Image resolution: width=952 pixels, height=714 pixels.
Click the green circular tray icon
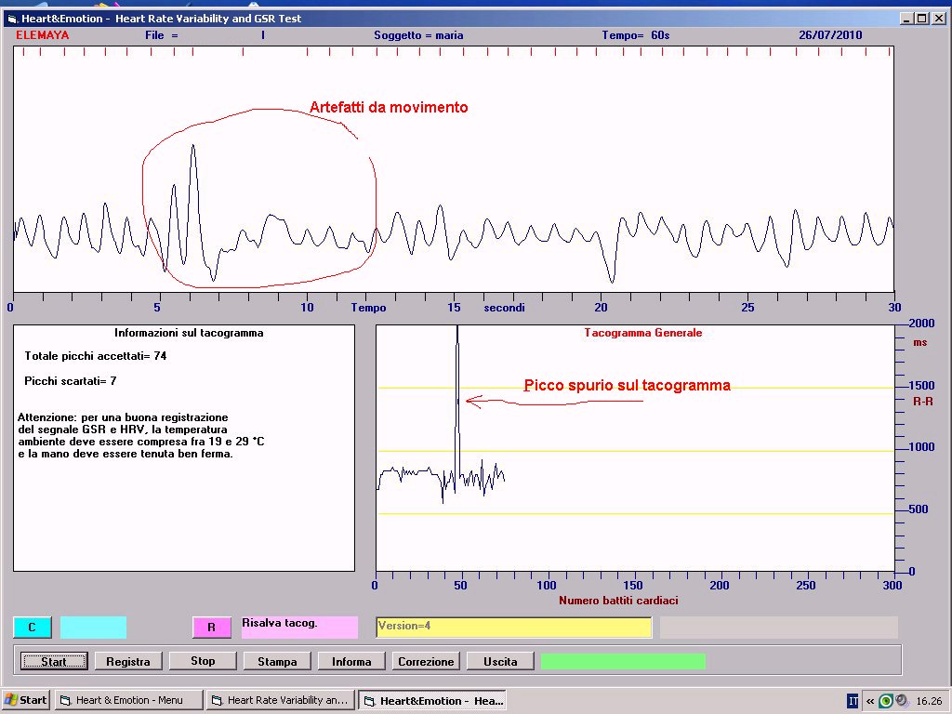click(x=886, y=701)
